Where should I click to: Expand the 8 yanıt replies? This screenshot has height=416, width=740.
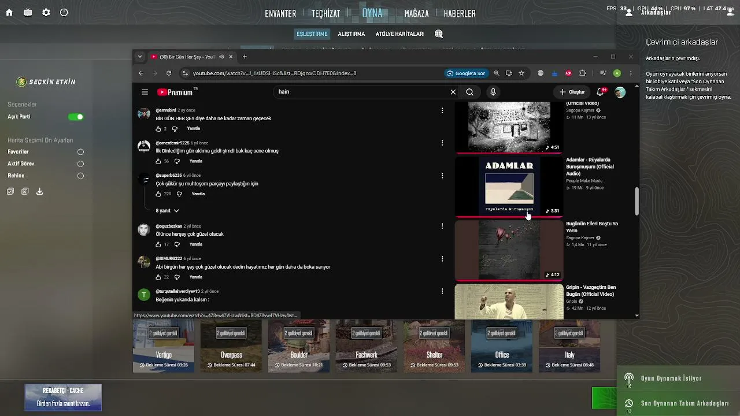point(168,211)
